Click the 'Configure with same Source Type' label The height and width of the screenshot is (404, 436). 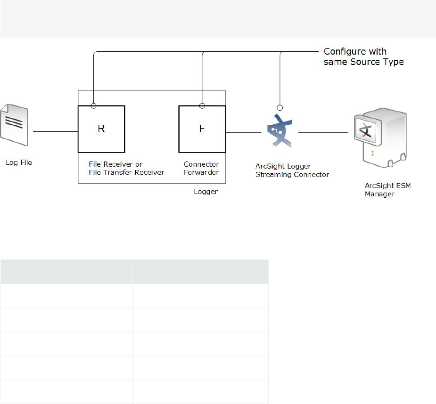[363, 57]
